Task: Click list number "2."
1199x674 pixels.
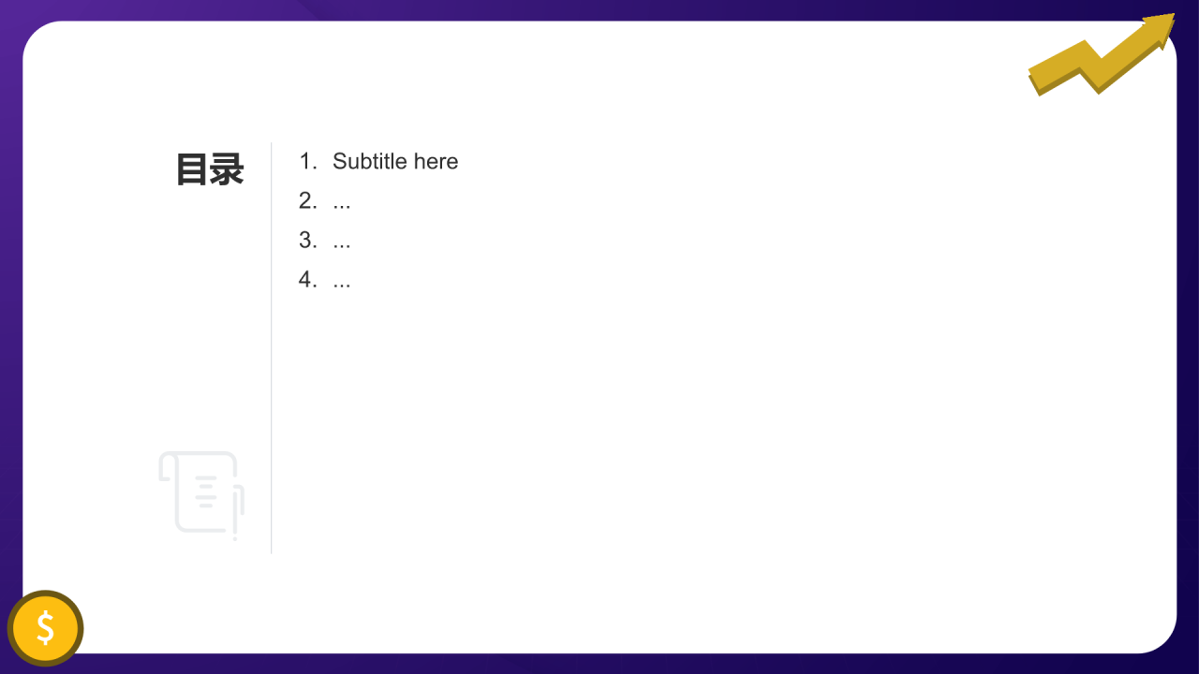Action: (x=309, y=200)
